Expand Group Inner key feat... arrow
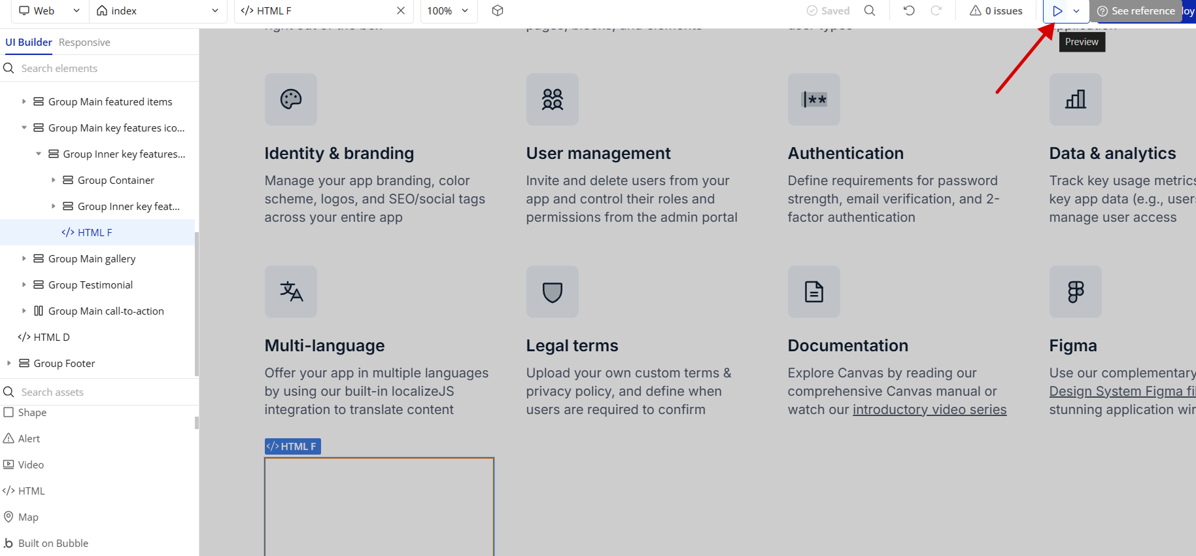This screenshot has width=1196, height=556. click(x=54, y=206)
